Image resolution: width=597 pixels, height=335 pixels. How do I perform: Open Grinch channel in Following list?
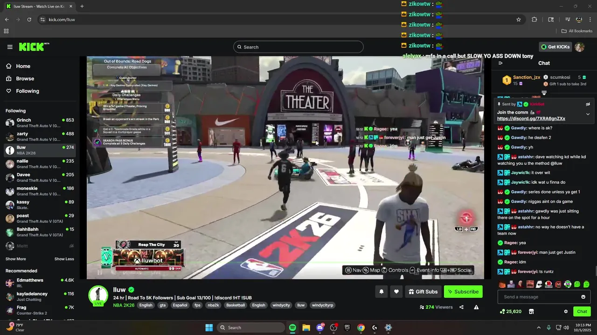(x=40, y=123)
